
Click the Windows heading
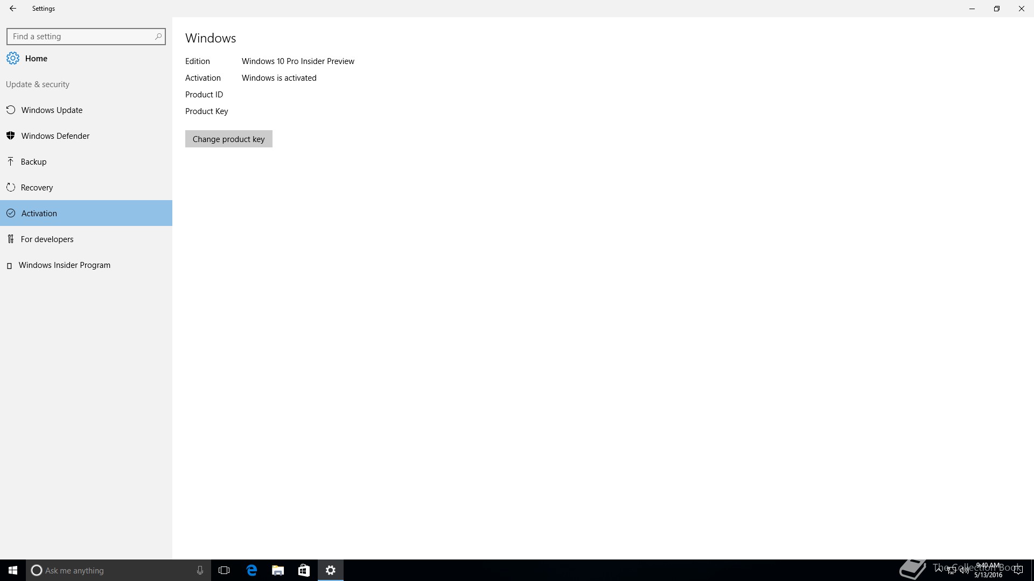[211, 38]
